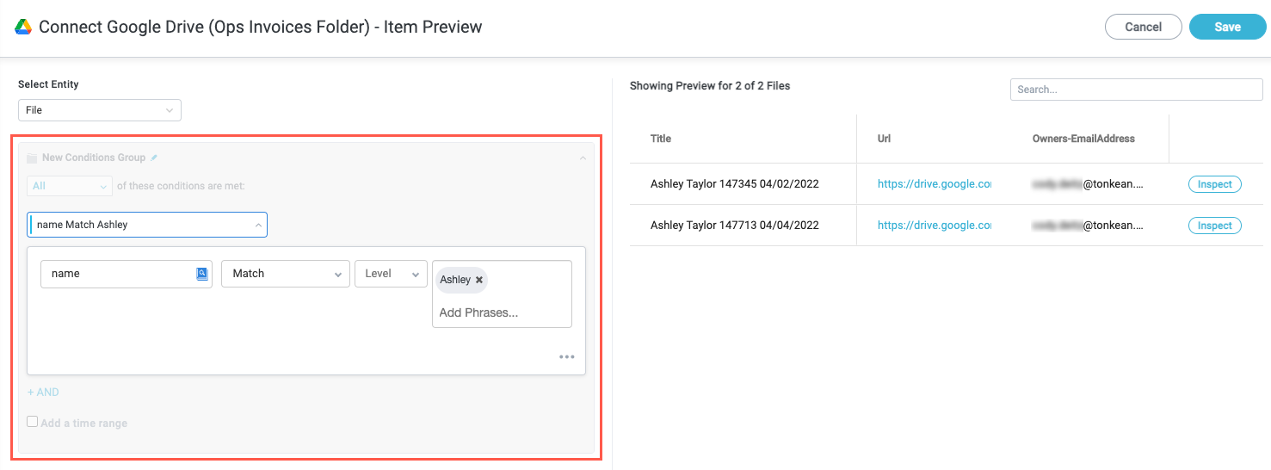Image resolution: width=1271 pixels, height=470 pixels.
Task: Open Drive URL for Ashley Taylor 147345
Action: (x=934, y=184)
